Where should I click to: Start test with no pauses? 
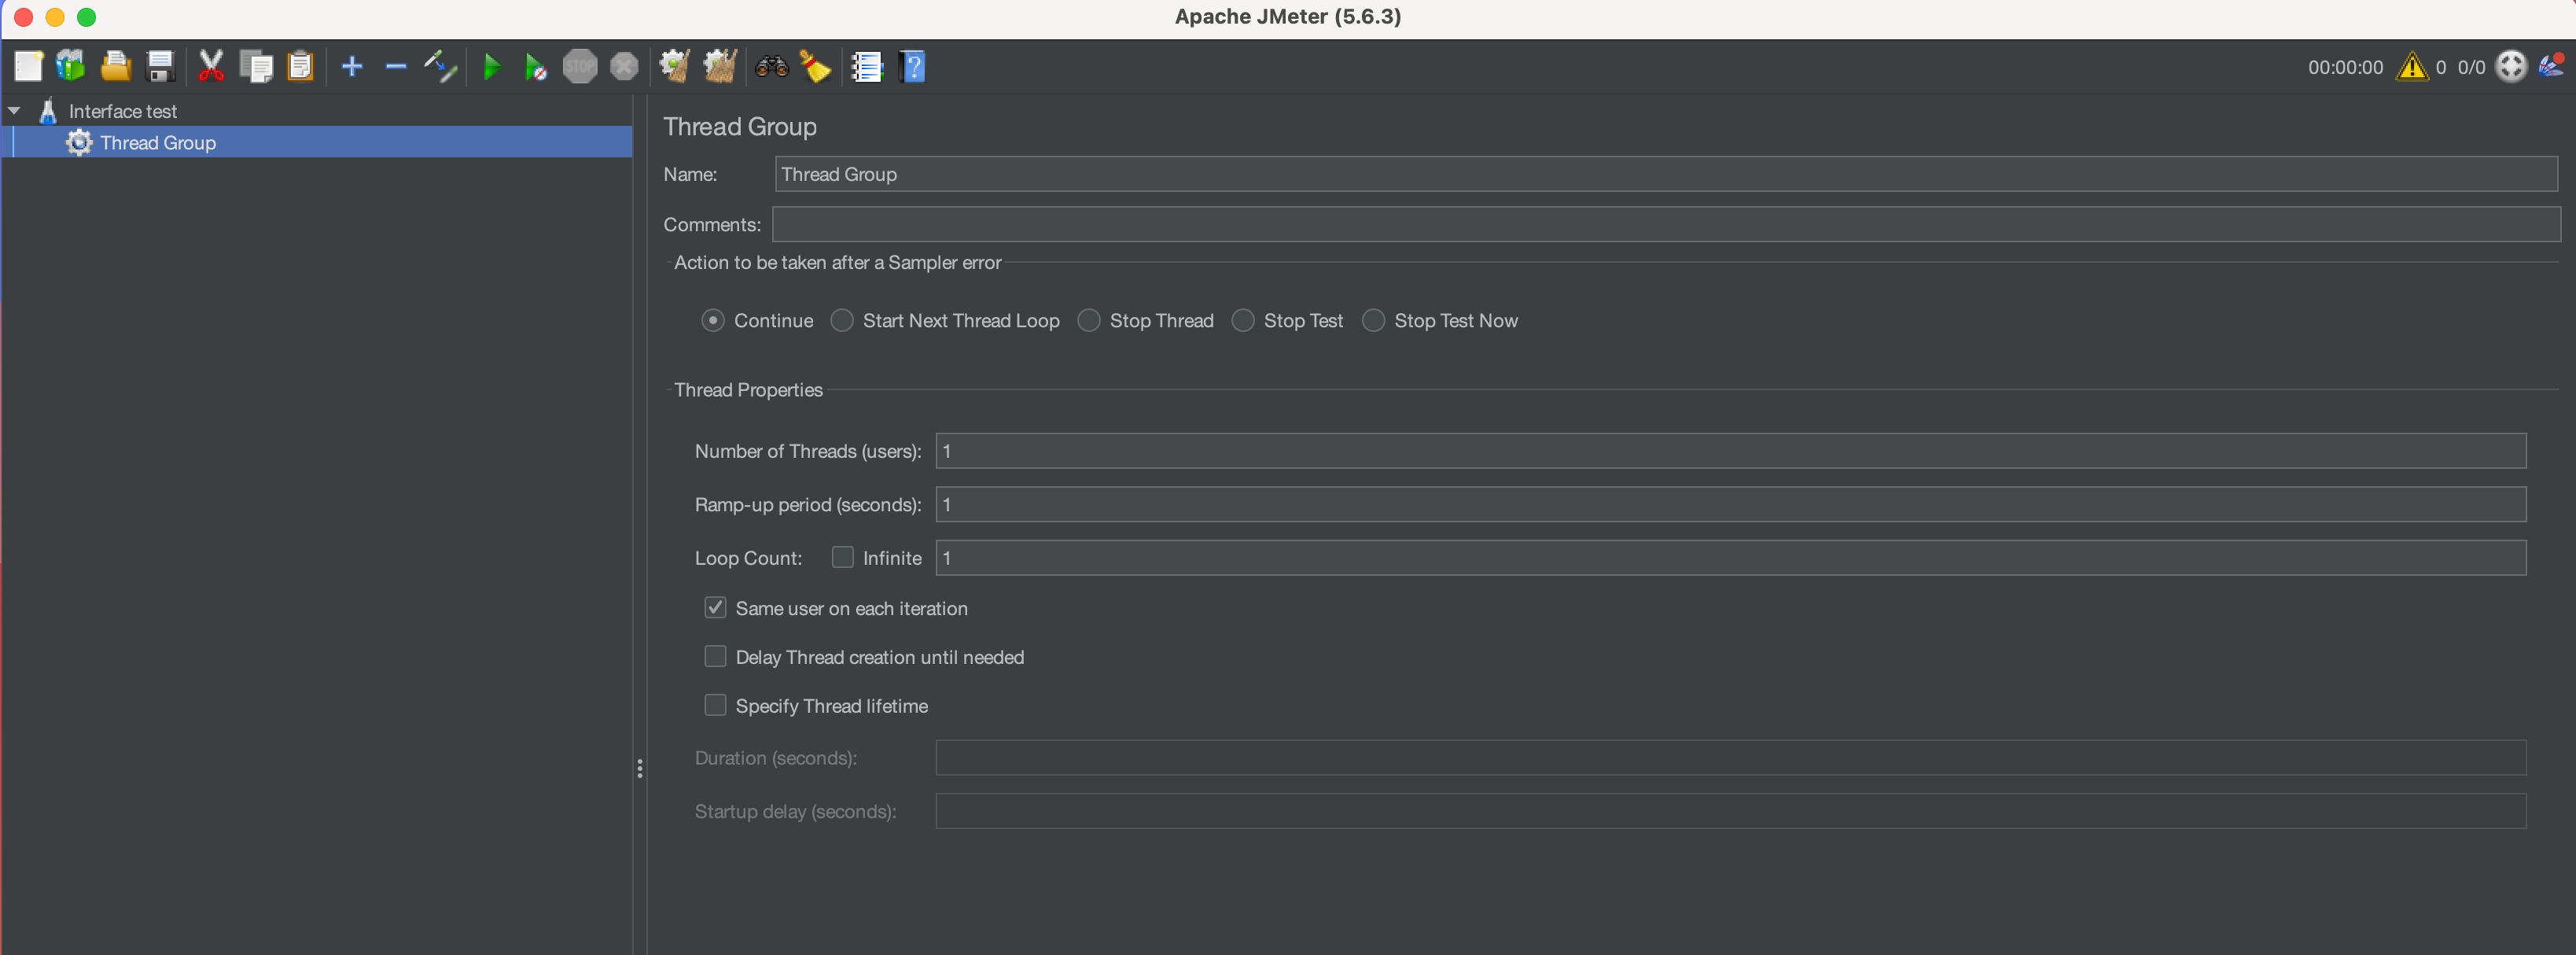[x=535, y=67]
